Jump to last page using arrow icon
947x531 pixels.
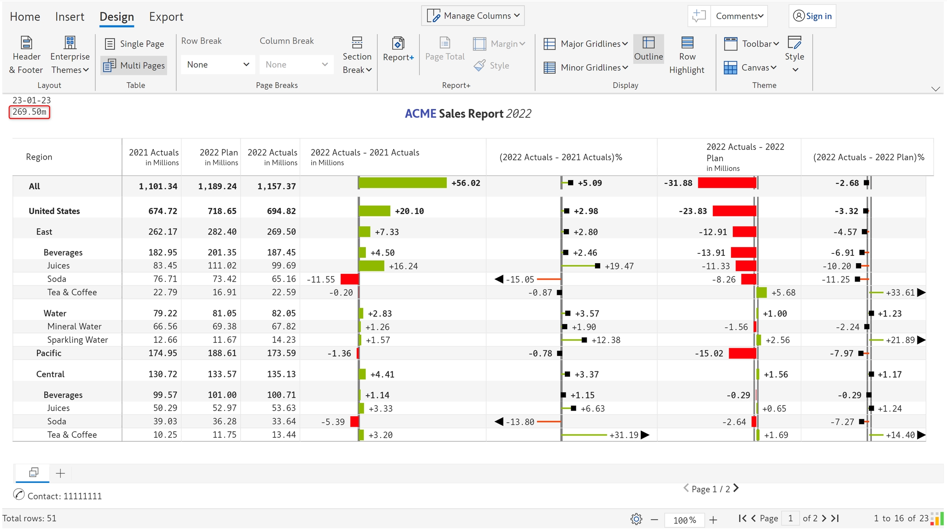835,518
